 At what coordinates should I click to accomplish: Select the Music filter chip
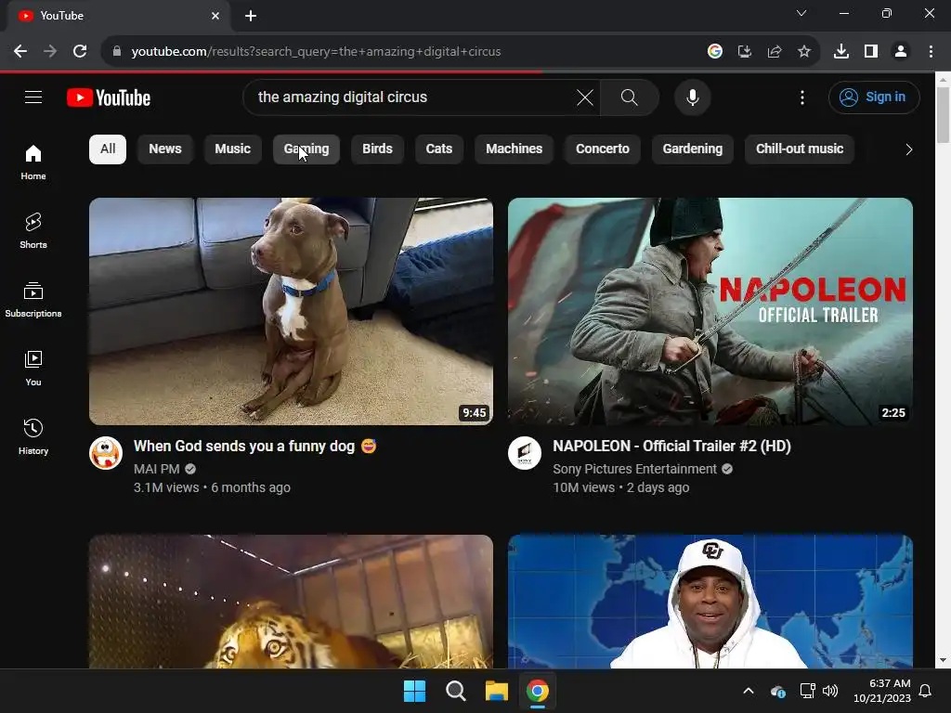(232, 149)
